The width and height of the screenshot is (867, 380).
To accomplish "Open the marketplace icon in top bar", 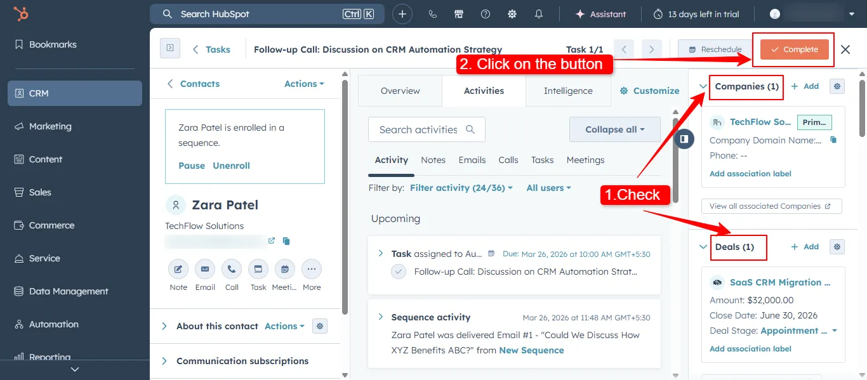I will (x=459, y=14).
